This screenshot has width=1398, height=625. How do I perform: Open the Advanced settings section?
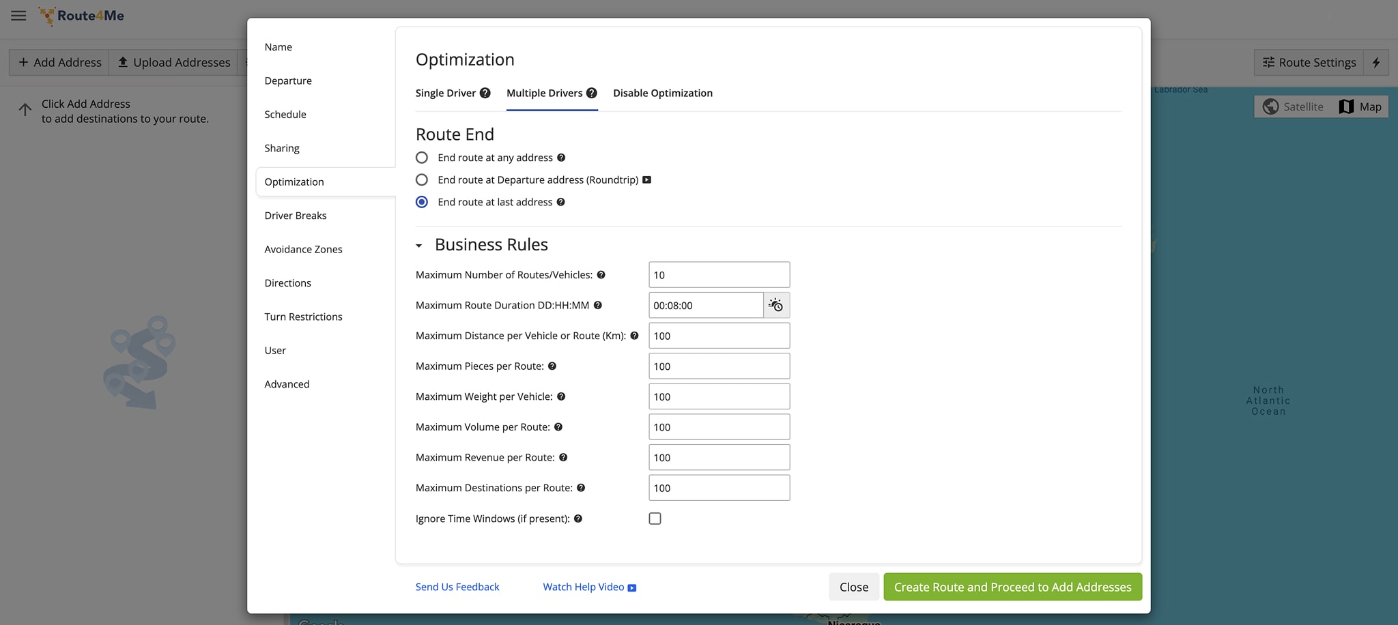pyautogui.click(x=287, y=384)
